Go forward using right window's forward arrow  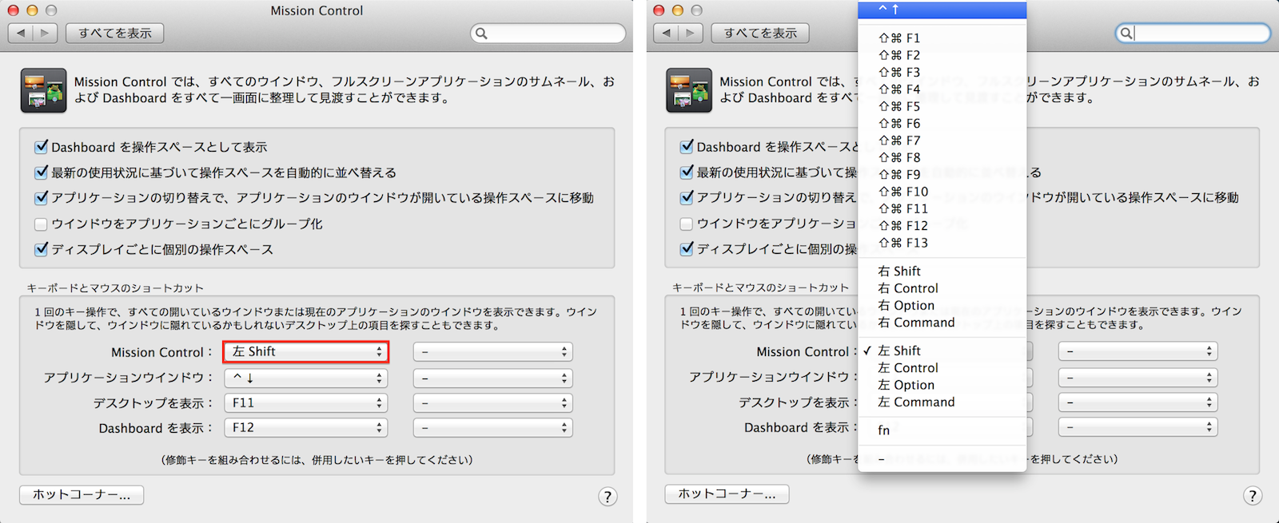point(690,33)
